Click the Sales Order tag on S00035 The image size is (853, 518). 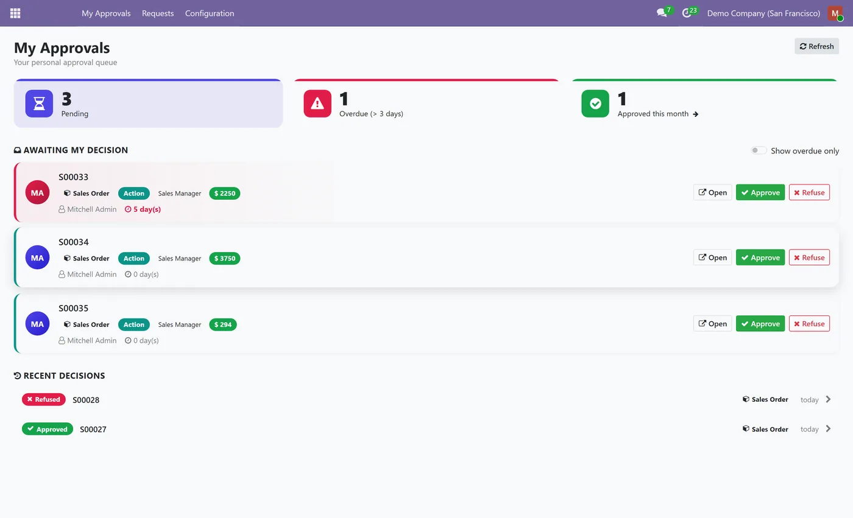[87, 324]
